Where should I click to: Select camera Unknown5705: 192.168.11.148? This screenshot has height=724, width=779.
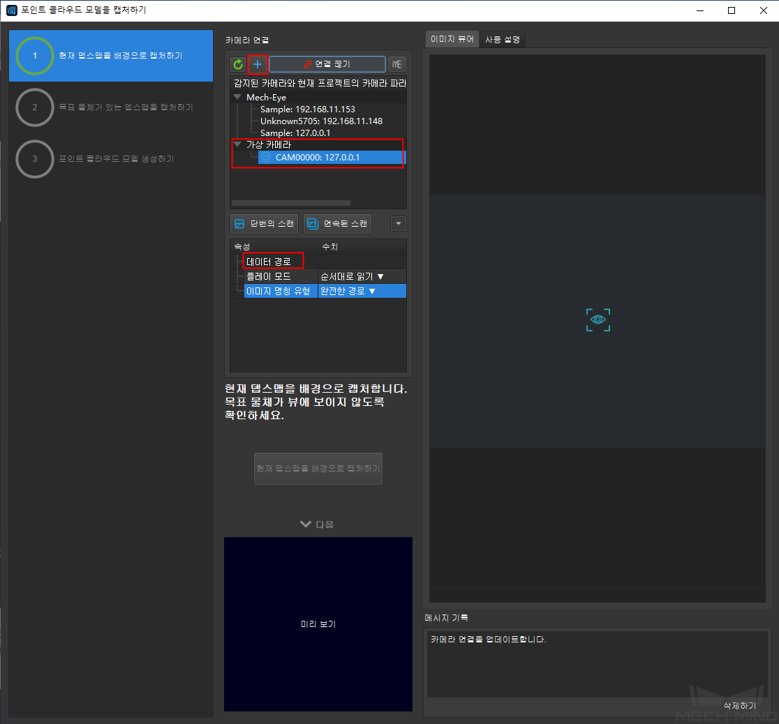tap(321, 121)
